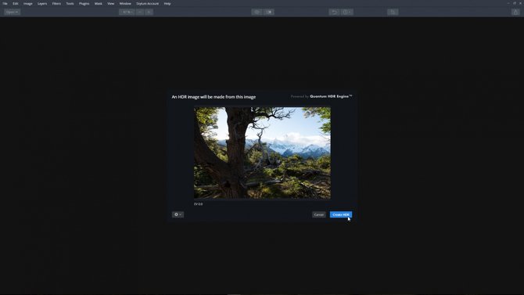Open the Help menu

pyautogui.click(x=167, y=4)
